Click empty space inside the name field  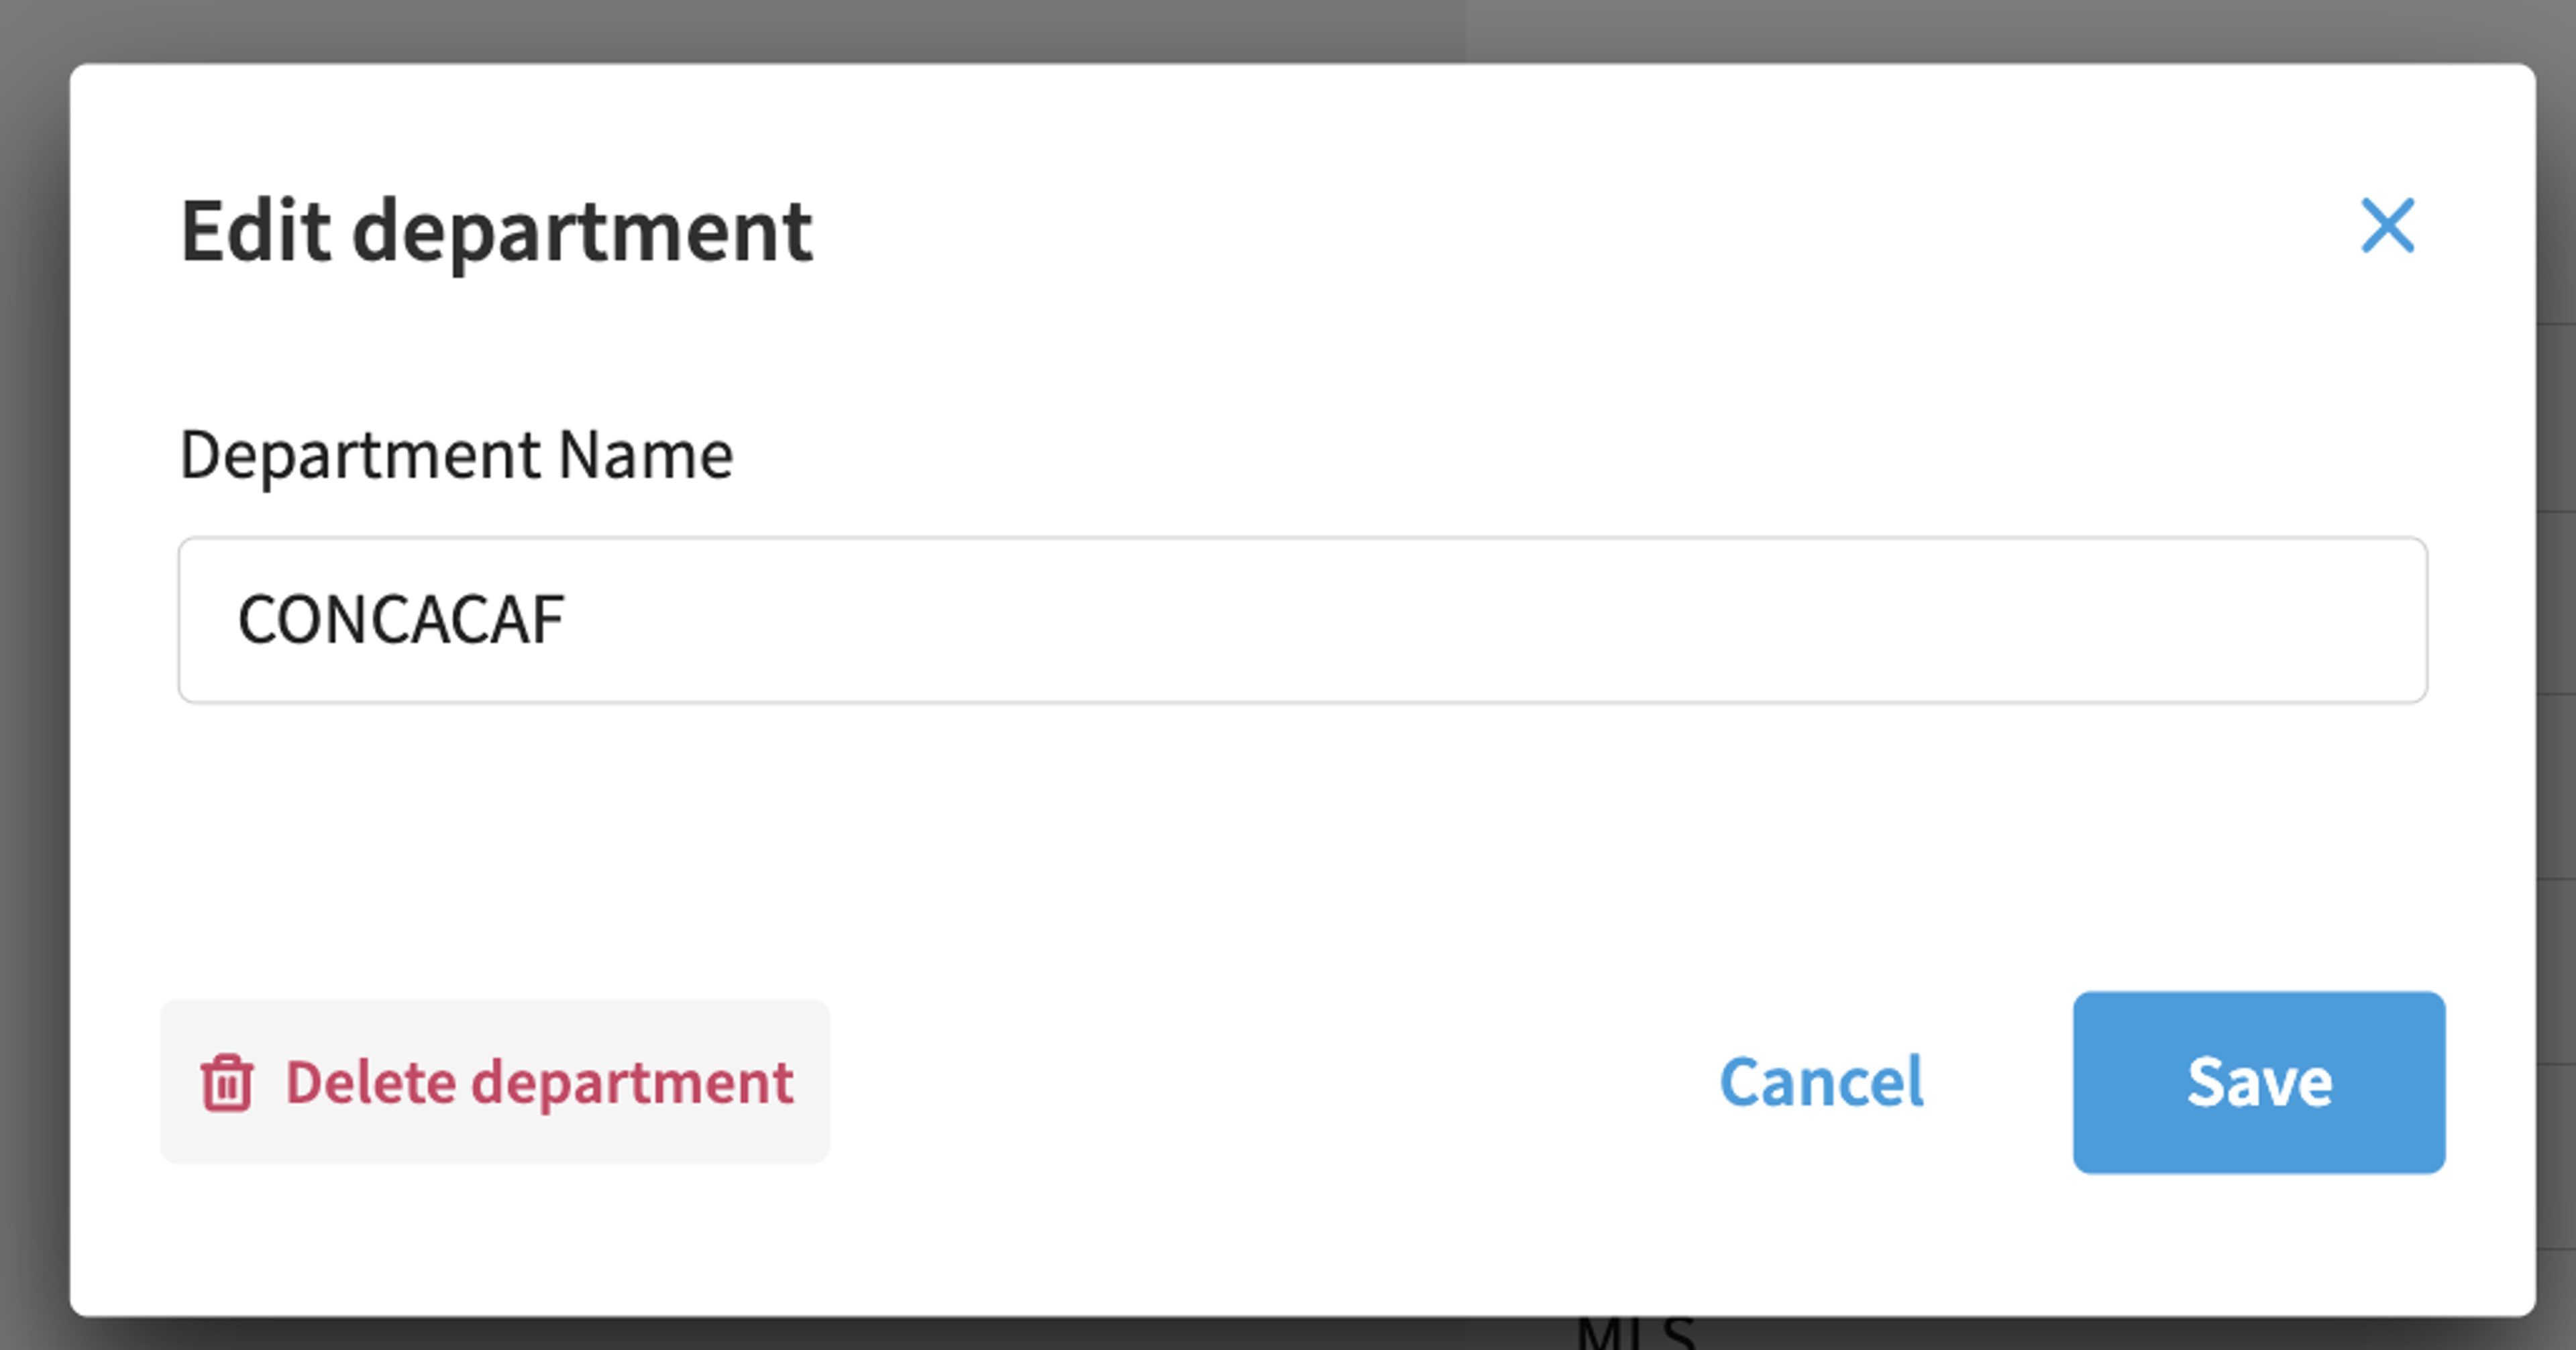1500,620
